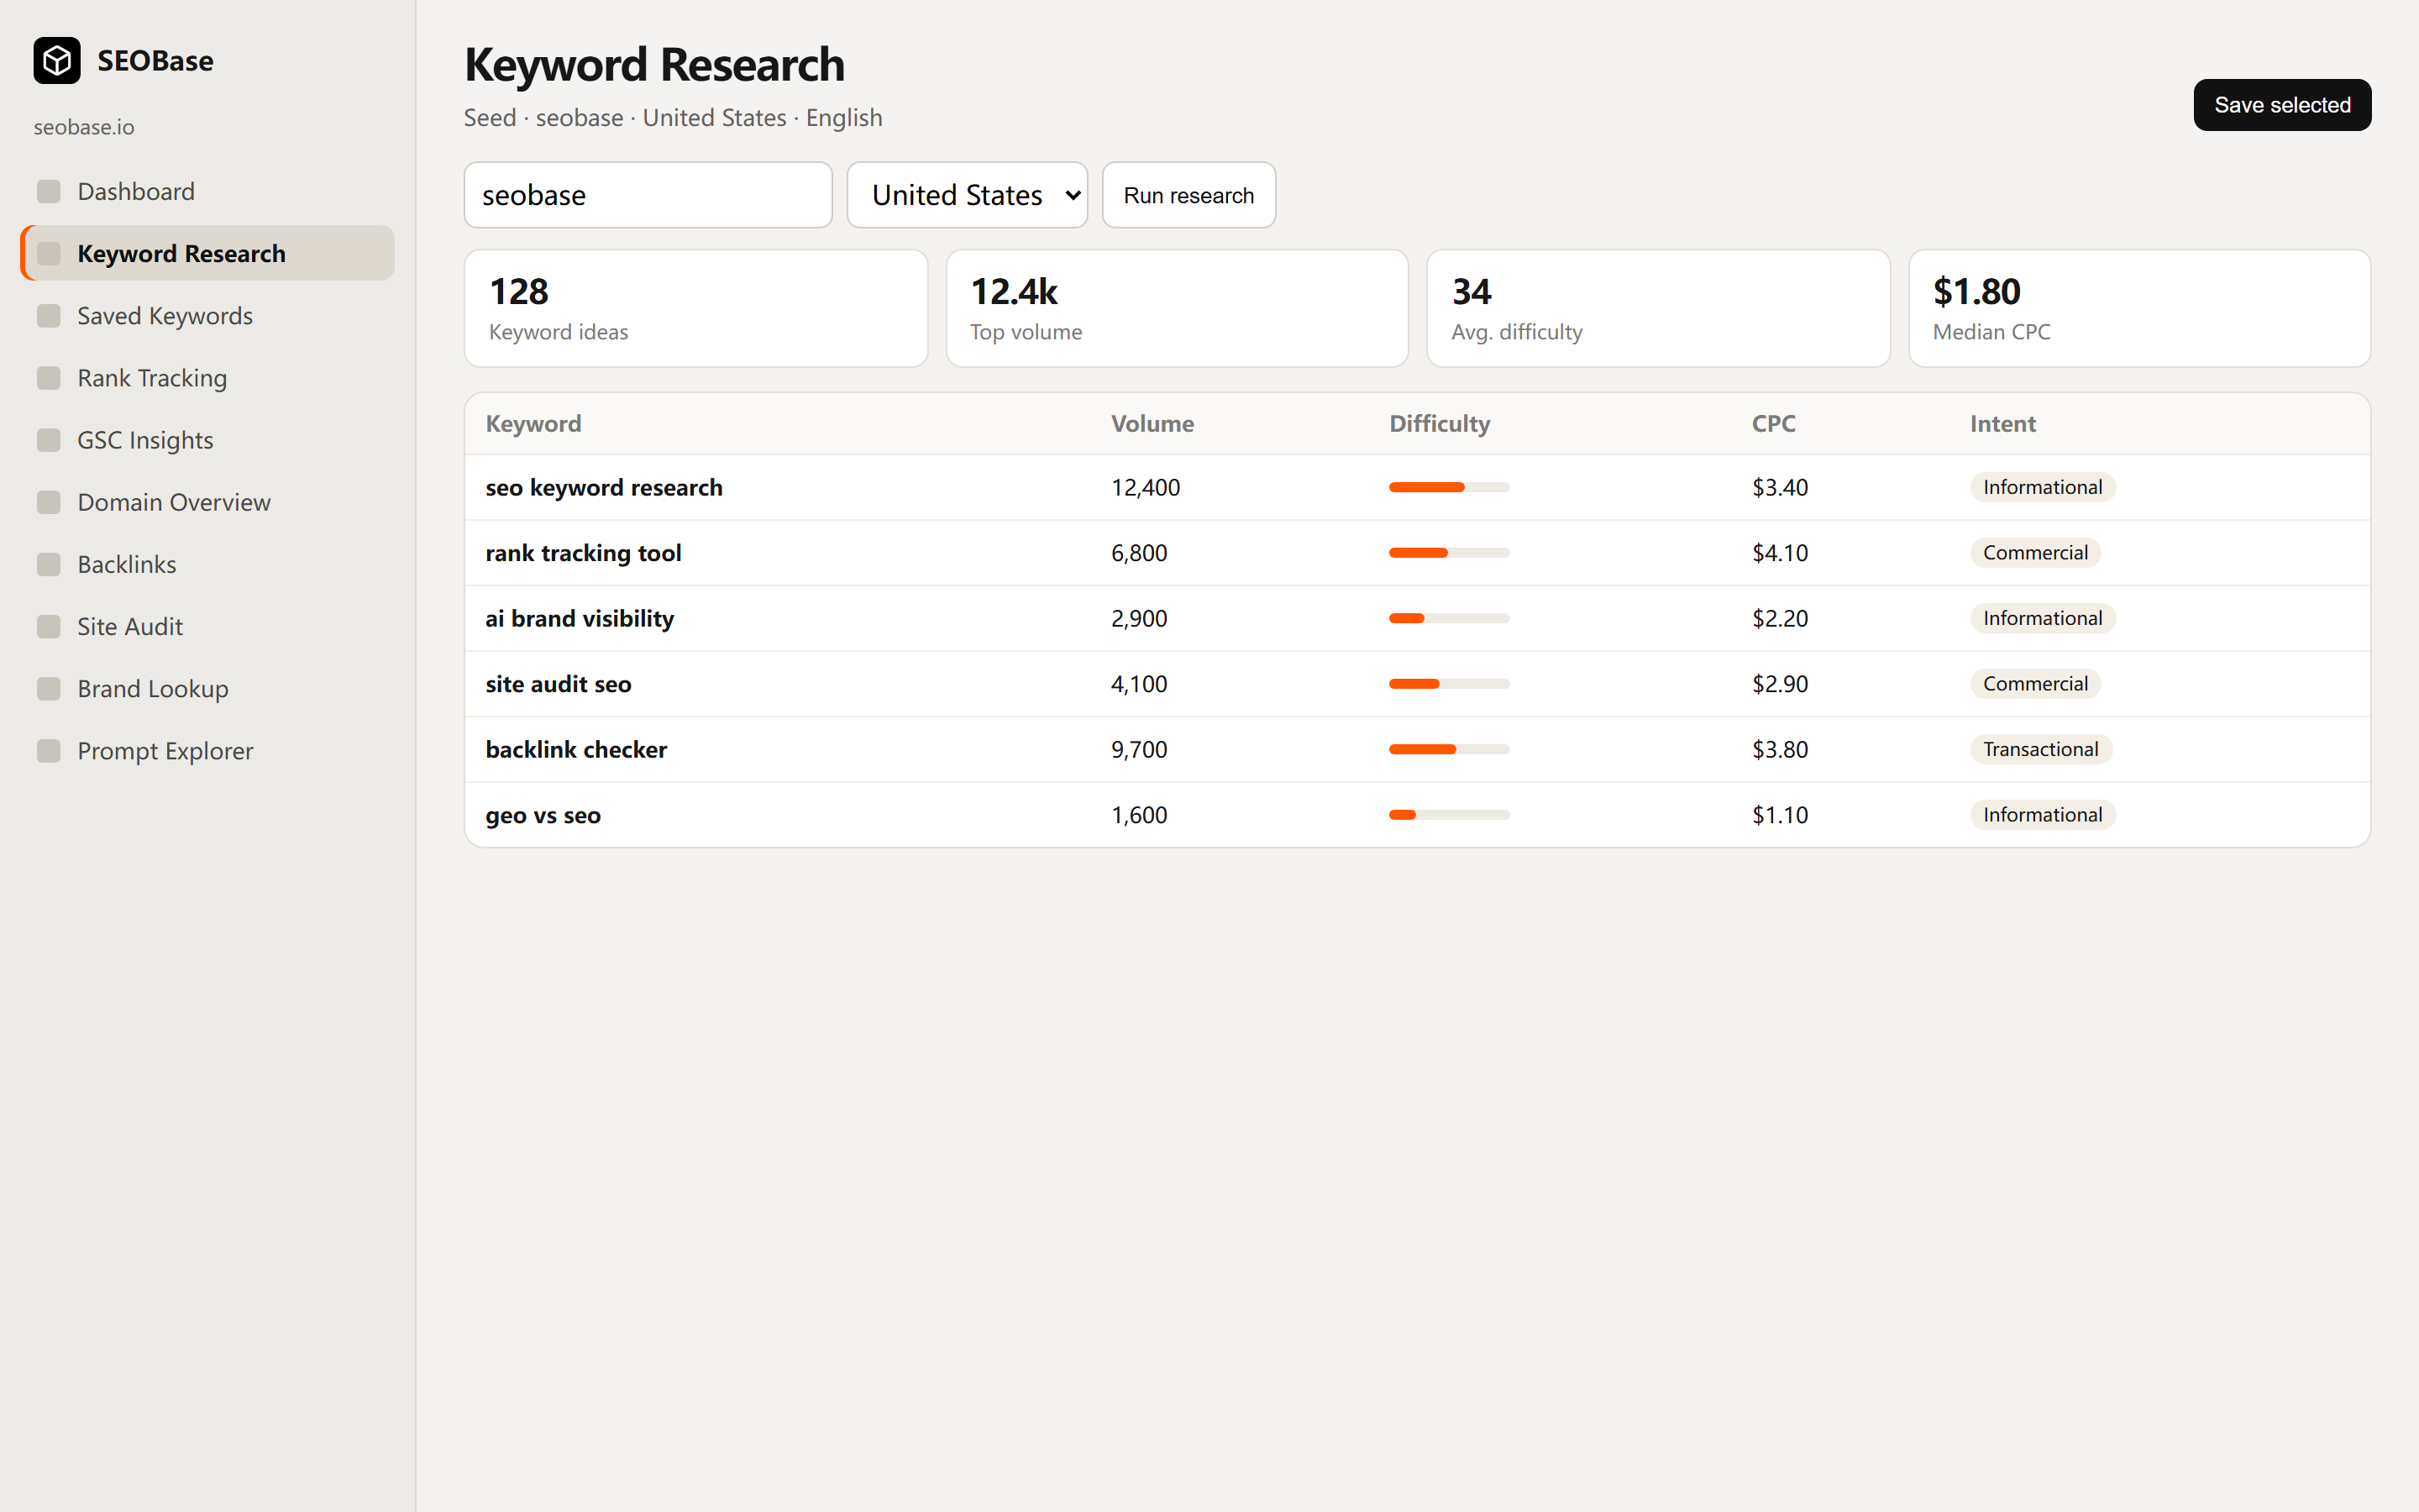Click the SEOBase cube logo icon
The image size is (2419, 1512).
point(57,61)
